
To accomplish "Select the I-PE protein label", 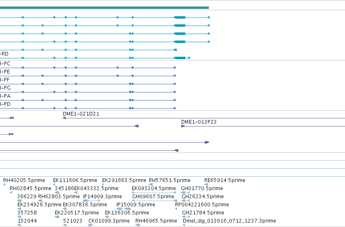I will [5, 72].
